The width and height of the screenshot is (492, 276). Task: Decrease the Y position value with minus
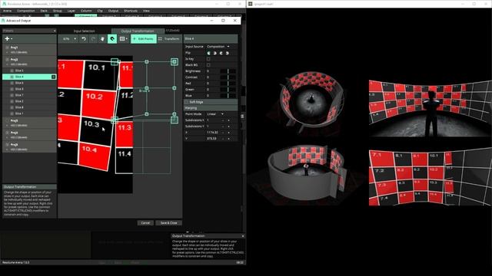point(223,139)
